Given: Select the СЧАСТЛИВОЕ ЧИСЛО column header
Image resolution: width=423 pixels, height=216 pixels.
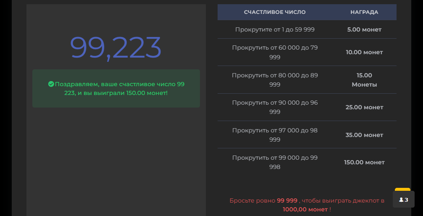Looking at the screenshot, I should (275, 12).
